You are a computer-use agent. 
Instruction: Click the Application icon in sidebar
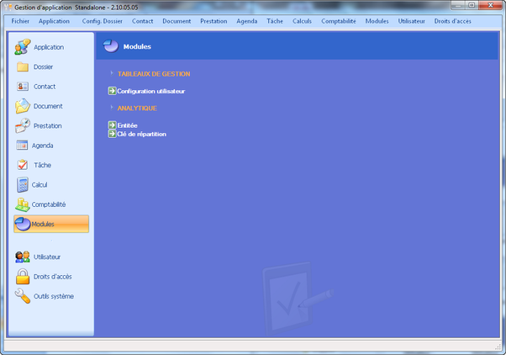23,47
